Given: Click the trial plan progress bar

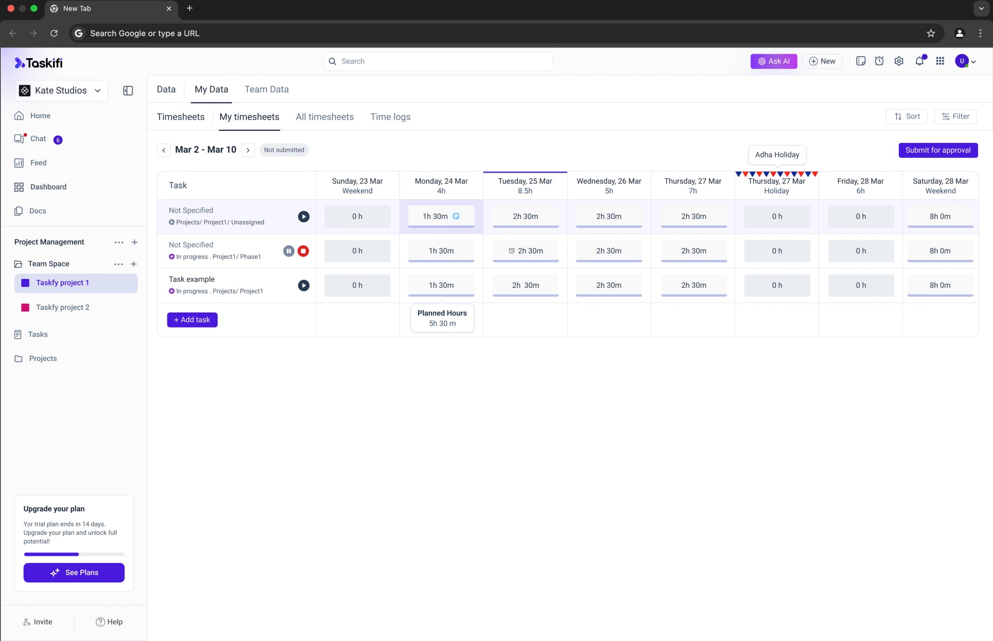Looking at the screenshot, I should (x=74, y=554).
